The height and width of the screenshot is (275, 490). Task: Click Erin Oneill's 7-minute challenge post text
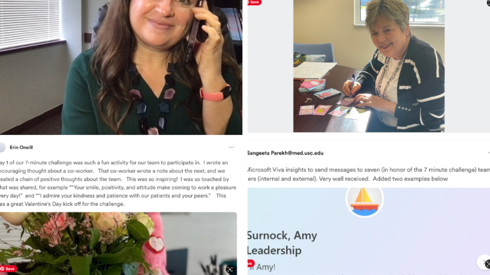point(118,183)
